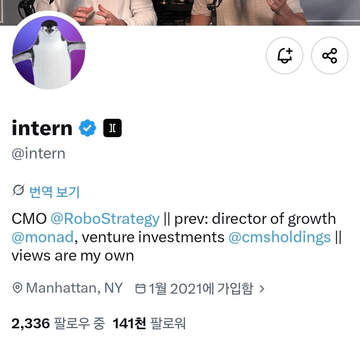Open the penguin profile picture
This screenshot has height=340, width=360.
pyautogui.click(x=49, y=53)
